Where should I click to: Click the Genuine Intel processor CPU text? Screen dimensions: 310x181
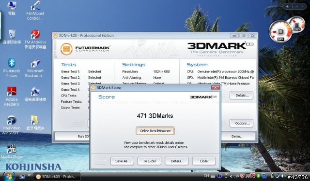[x=225, y=71]
